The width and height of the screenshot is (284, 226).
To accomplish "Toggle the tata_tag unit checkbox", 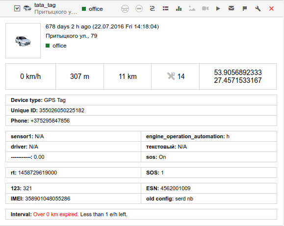I will (17, 8).
